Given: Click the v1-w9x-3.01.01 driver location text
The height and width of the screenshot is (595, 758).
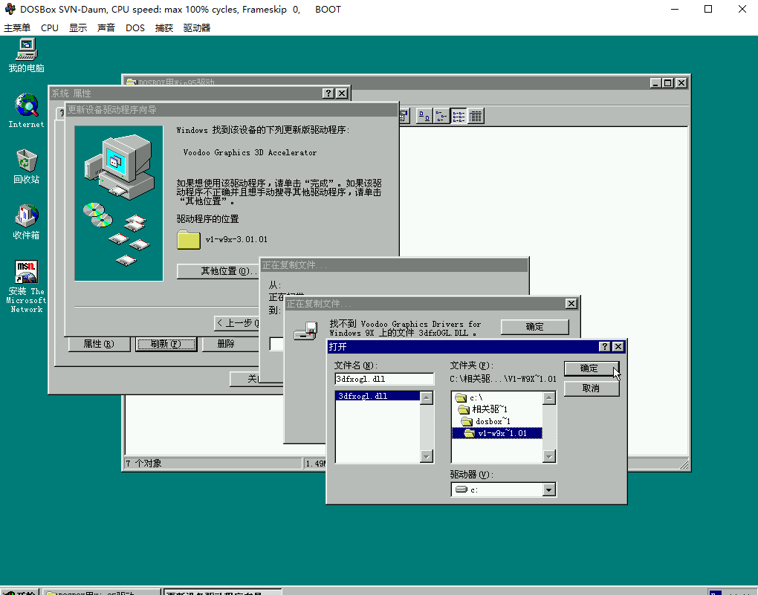Looking at the screenshot, I should click(x=236, y=239).
